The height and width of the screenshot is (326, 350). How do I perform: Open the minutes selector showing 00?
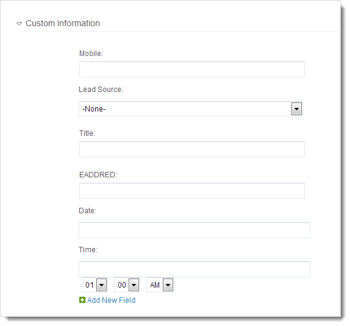point(127,285)
